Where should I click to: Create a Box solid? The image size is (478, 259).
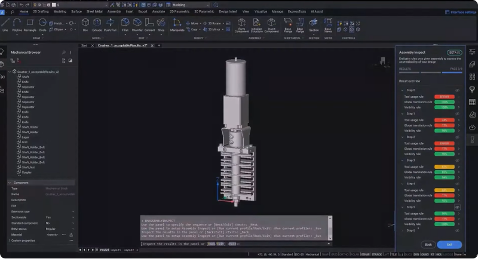tap(85, 24)
